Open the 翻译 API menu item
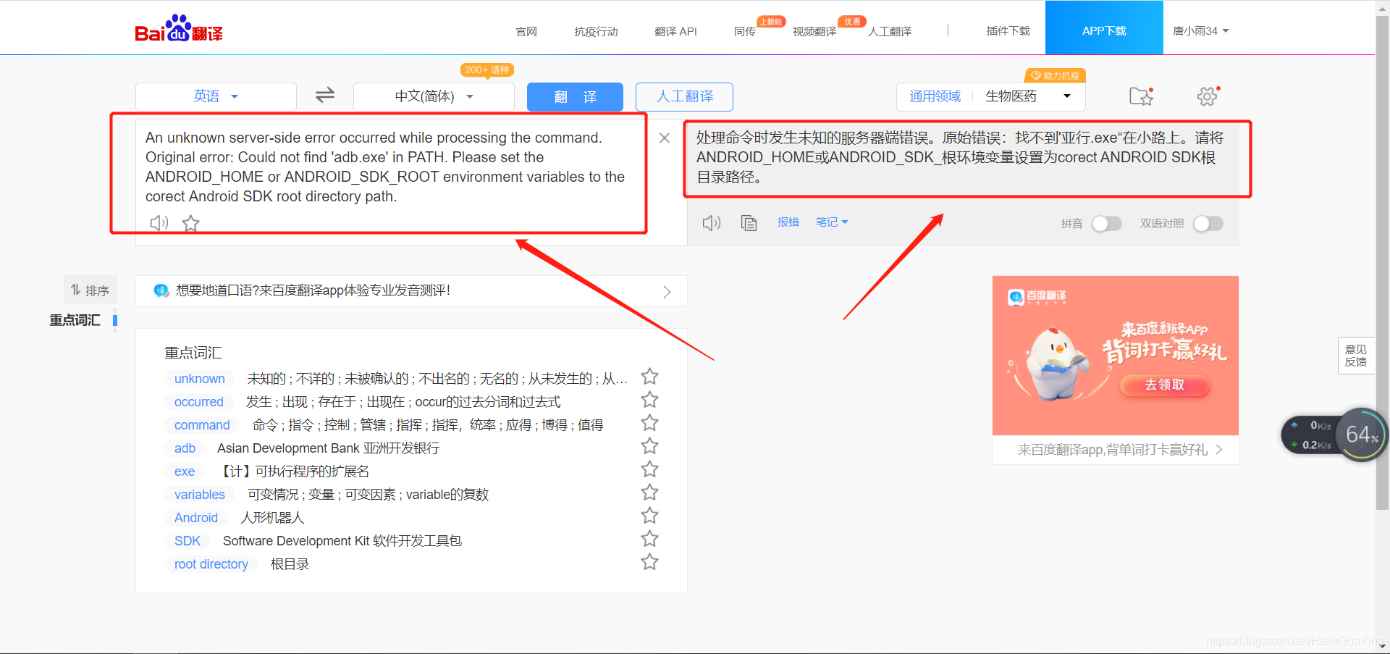 pyautogui.click(x=675, y=31)
